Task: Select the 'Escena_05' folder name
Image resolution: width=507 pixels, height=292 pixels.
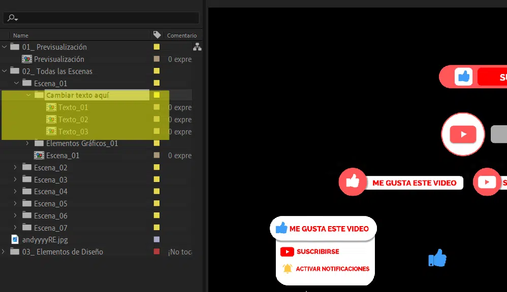Action: pos(51,204)
